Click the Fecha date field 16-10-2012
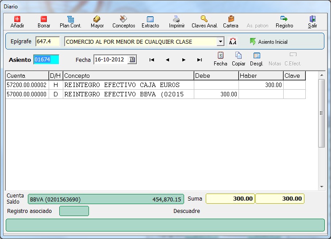Screen dimensions: 331x239 111,60
